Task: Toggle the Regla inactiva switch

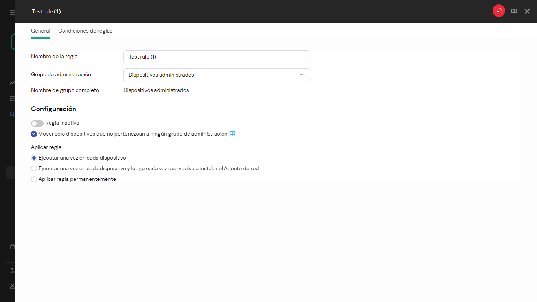Action: (37, 123)
